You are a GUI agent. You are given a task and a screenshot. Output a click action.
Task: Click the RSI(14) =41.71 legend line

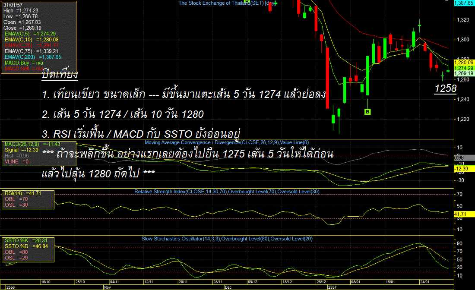tap(23, 193)
